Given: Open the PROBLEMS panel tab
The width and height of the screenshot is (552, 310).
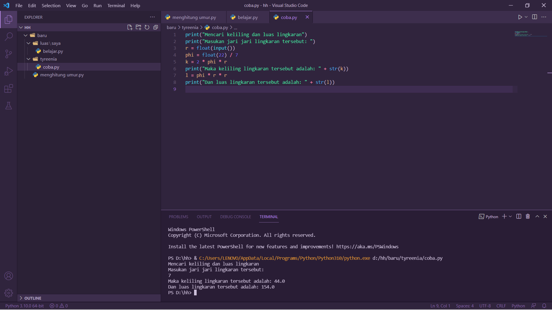Looking at the screenshot, I should pos(179,217).
